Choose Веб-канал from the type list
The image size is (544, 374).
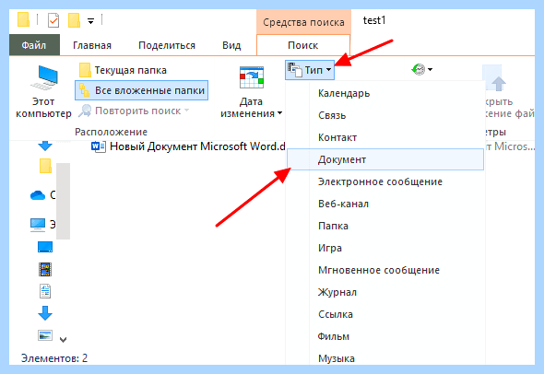coord(384,204)
